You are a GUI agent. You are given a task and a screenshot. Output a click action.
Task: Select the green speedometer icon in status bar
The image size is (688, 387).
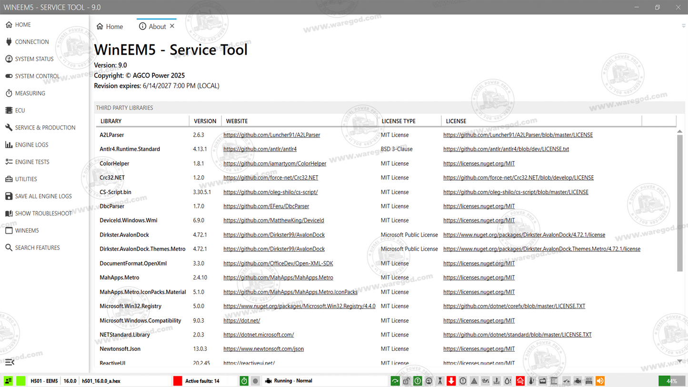coord(395,381)
